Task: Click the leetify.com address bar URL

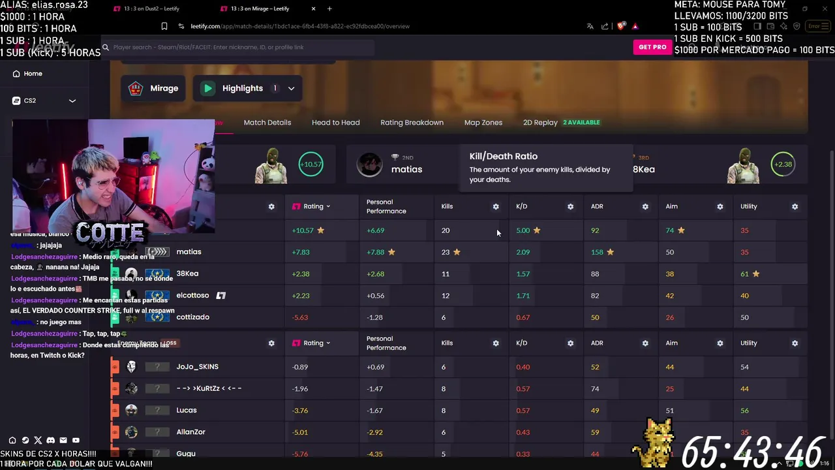Action: click(x=300, y=26)
